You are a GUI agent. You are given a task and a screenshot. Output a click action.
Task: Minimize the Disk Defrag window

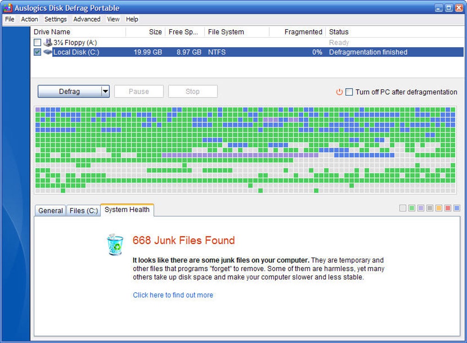pyautogui.click(x=439, y=8)
